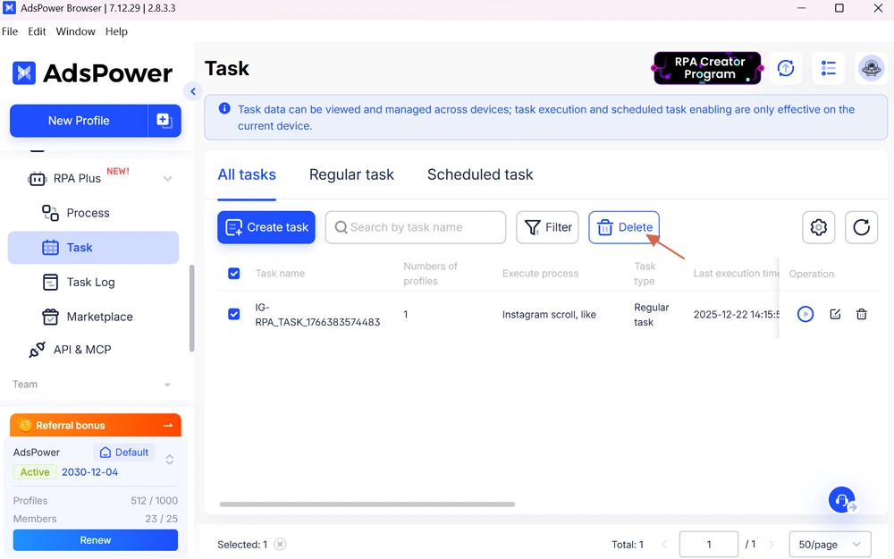Collapse the RPA Plus menu chevron

167,178
